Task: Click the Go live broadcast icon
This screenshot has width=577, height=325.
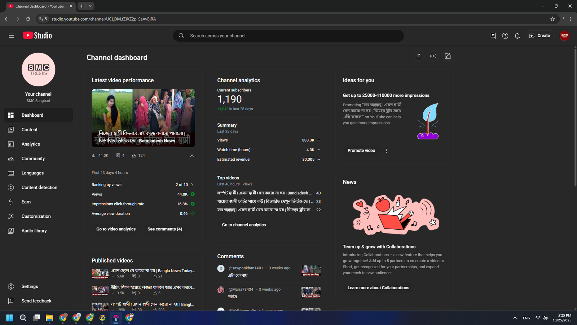Action: tap(433, 56)
